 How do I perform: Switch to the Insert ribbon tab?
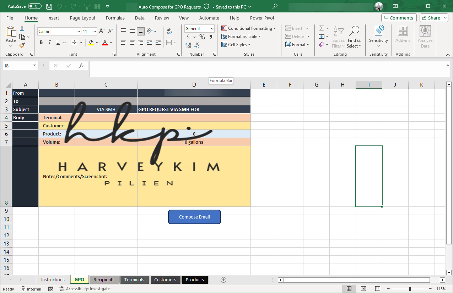click(53, 18)
